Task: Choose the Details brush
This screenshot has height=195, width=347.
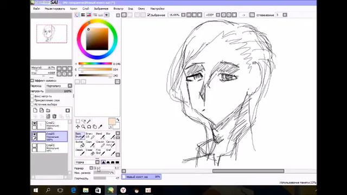Action: (80, 152)
